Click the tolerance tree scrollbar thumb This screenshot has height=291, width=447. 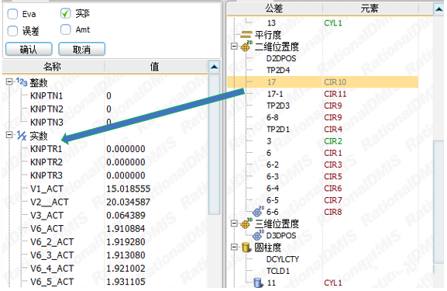438,203
